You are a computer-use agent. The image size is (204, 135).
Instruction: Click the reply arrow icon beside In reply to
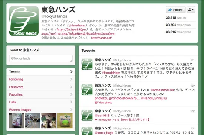(96, 120)
